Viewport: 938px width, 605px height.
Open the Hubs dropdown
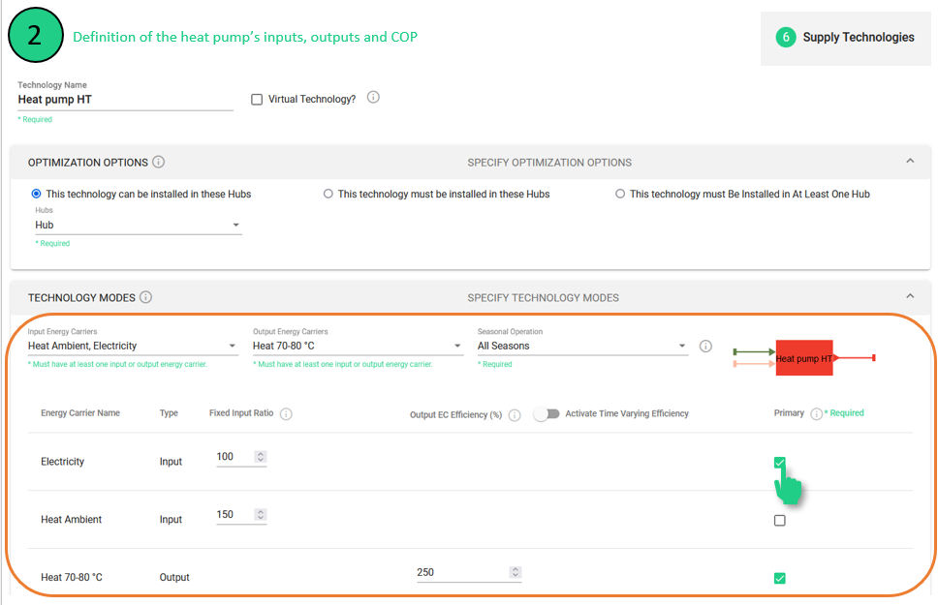coord(138,226)
